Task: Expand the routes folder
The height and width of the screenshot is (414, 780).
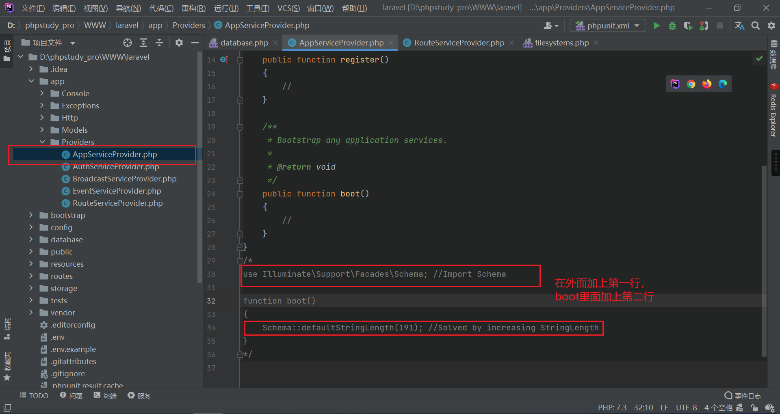Action: tap(31, 276)
